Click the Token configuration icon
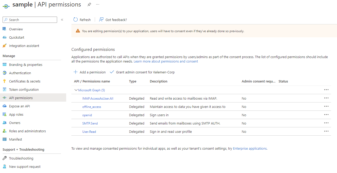This screenshot has width=337, height=173. (x=4, y=89)
